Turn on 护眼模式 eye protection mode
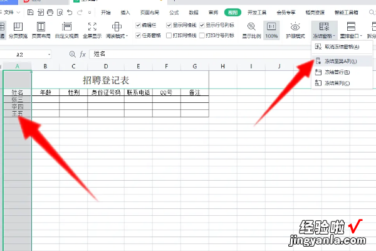The image size is (376, 251). (x=295, y=30)
